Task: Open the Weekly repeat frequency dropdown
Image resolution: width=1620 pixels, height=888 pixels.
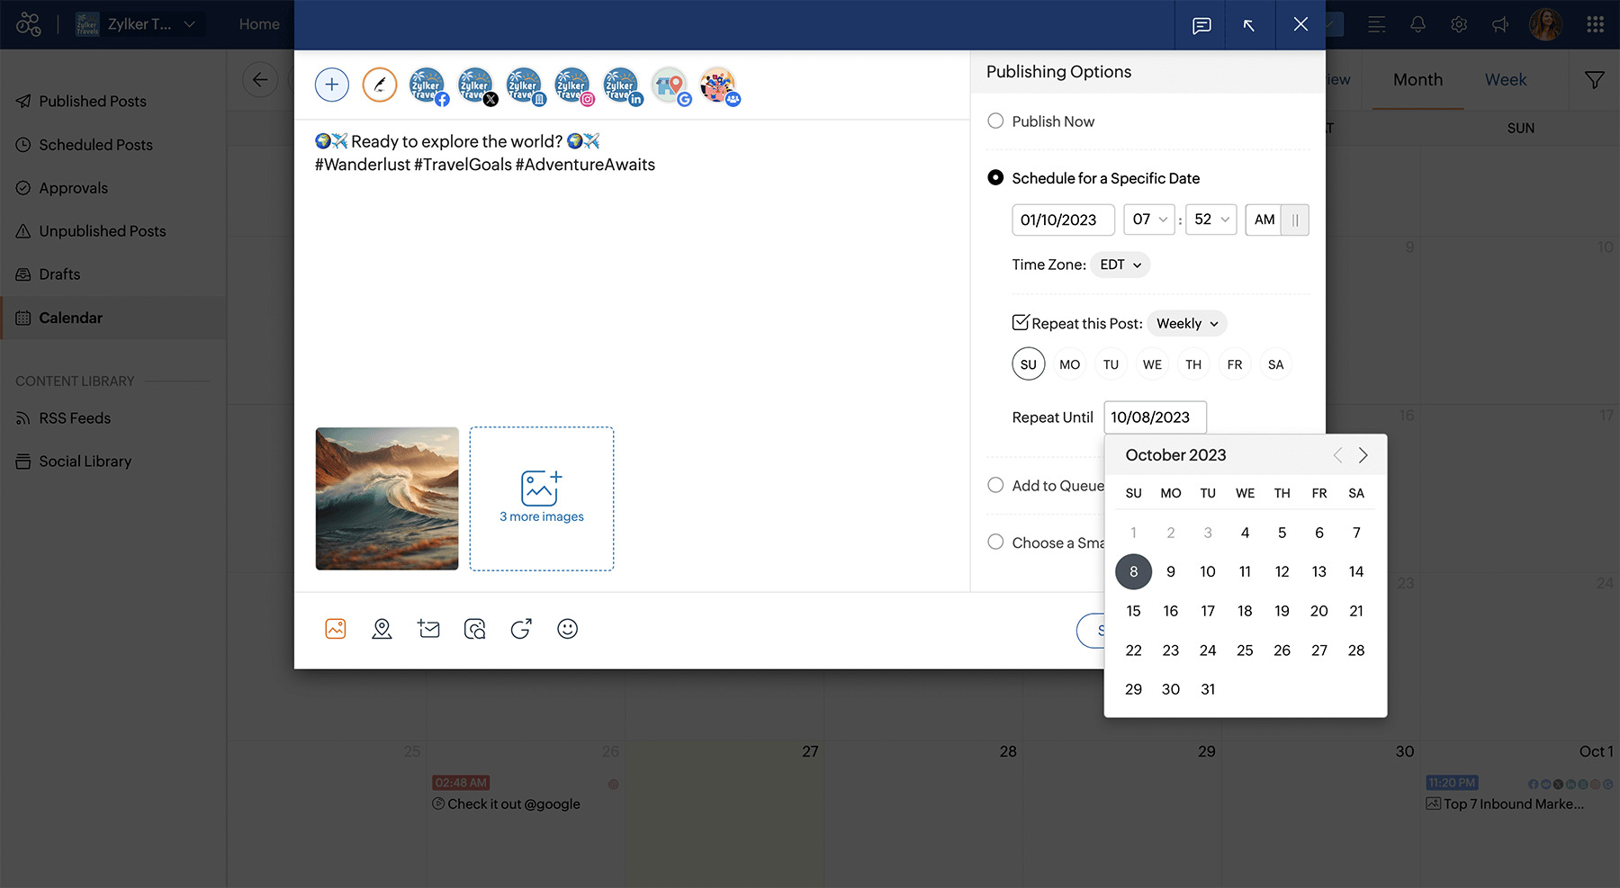Action: 1187,324
